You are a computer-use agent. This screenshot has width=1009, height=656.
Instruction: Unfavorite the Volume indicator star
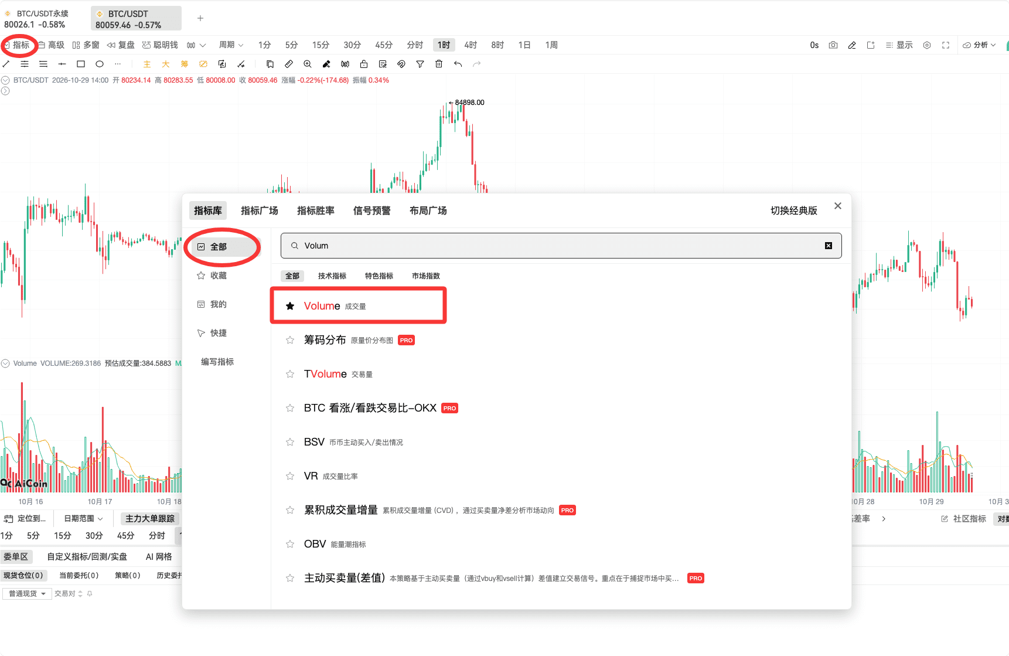[x=290, y=306]
